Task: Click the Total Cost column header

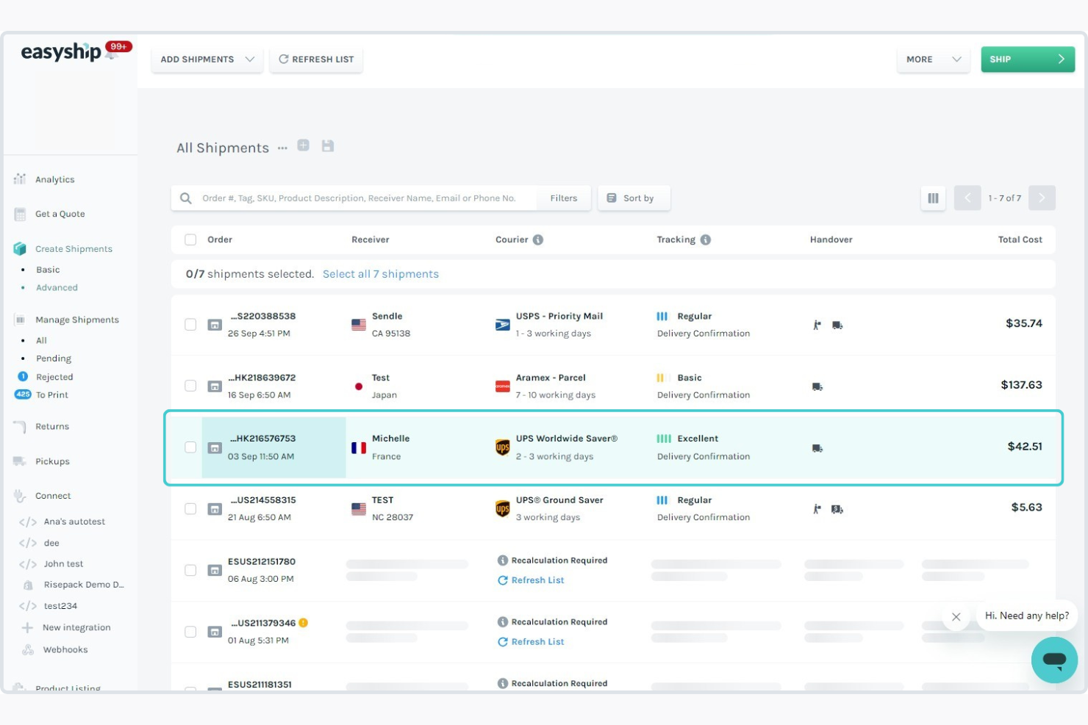Action: click(1020, 239)
